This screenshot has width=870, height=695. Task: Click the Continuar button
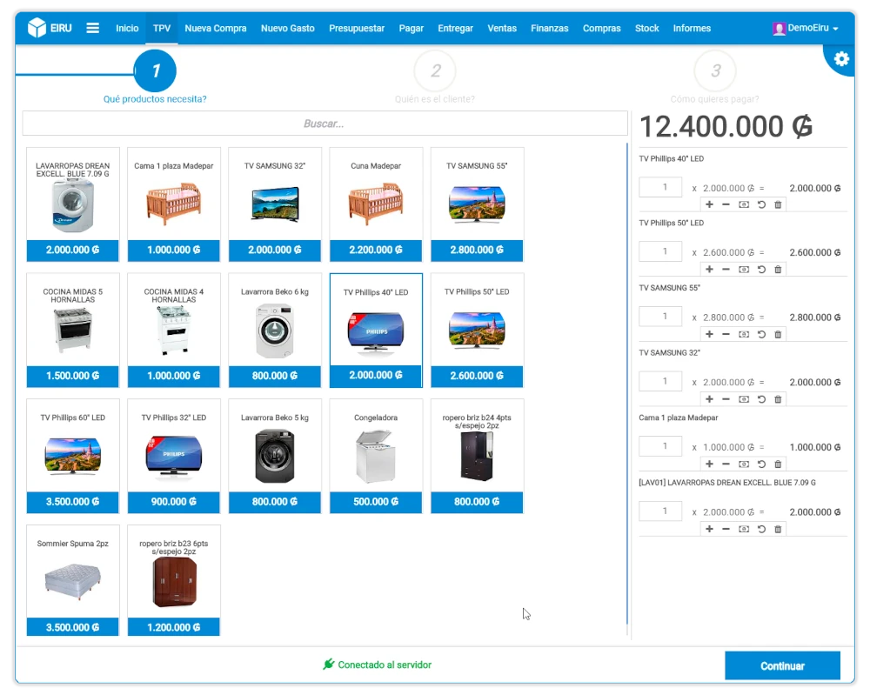(782, 665)
